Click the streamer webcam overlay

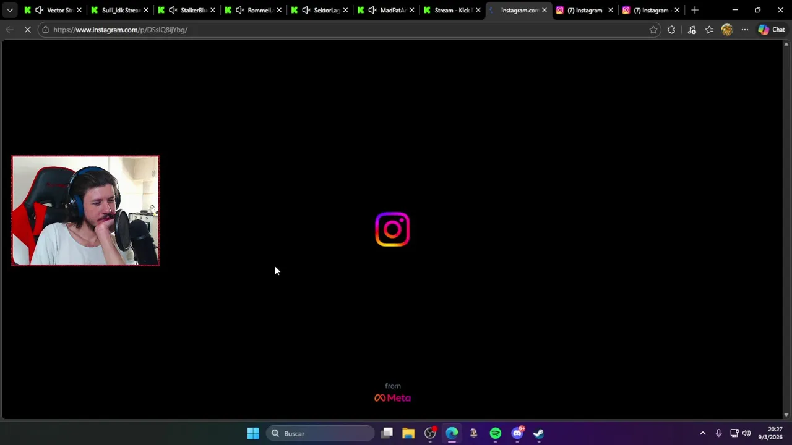click(85, 211)
